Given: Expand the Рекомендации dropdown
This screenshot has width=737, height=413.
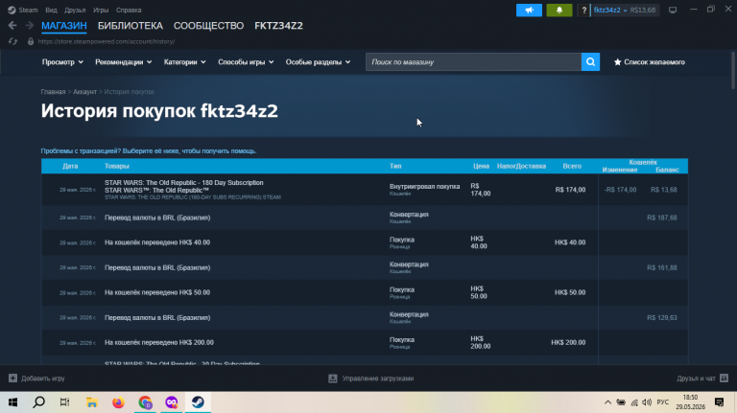Looking at the screenshot, I should 123,62.
